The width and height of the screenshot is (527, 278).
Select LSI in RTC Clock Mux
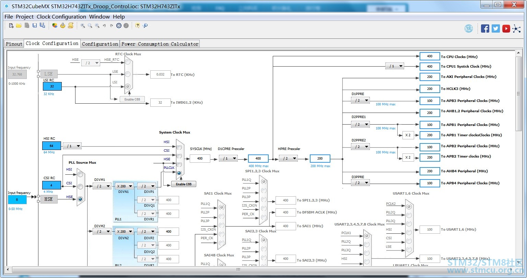pos(128,86)
